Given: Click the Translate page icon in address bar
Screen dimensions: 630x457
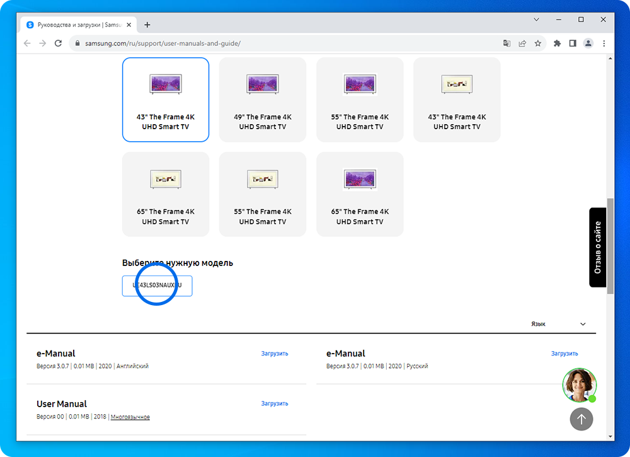Looking at the screenshot, I should [x=507, y=43].
